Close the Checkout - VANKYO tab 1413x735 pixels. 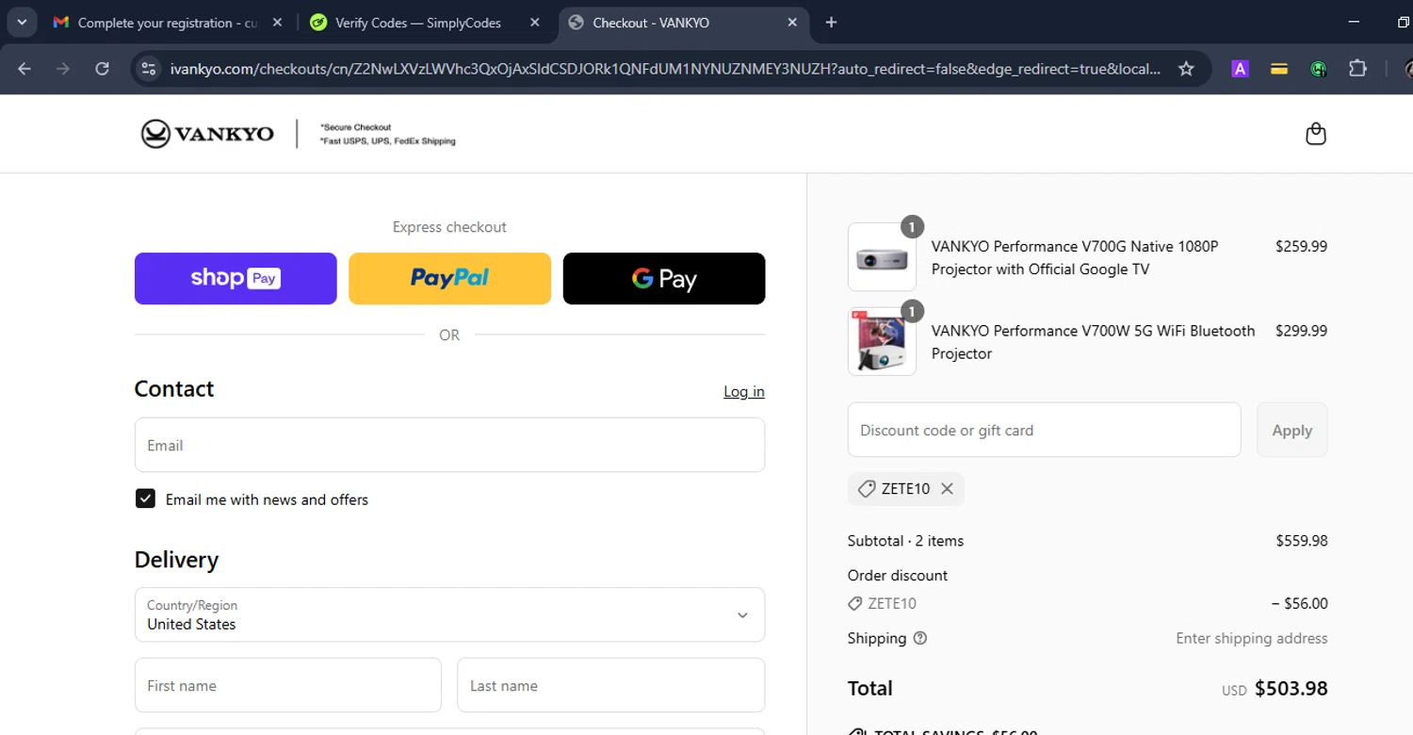pyautogui.click(x=792, y=23)
